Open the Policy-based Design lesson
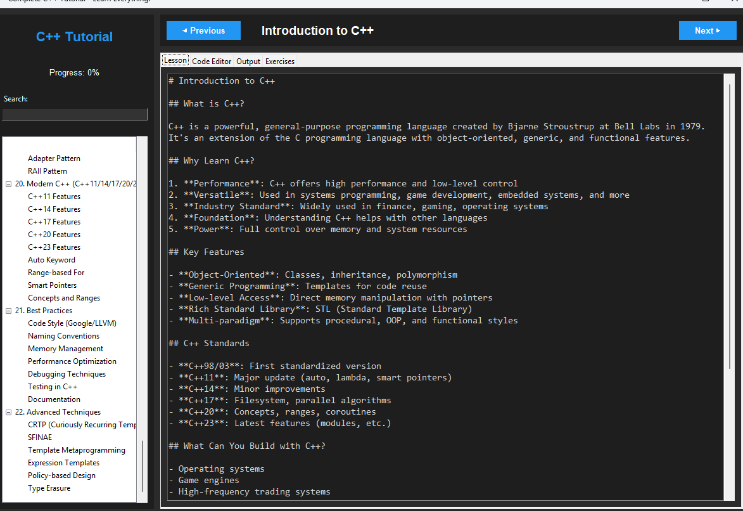 tap(61, 475)
